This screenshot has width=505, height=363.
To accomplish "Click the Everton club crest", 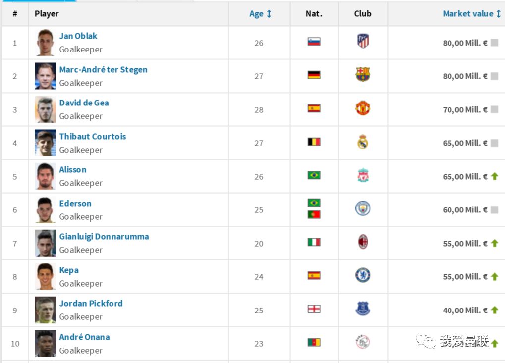I will pos(363,309).
